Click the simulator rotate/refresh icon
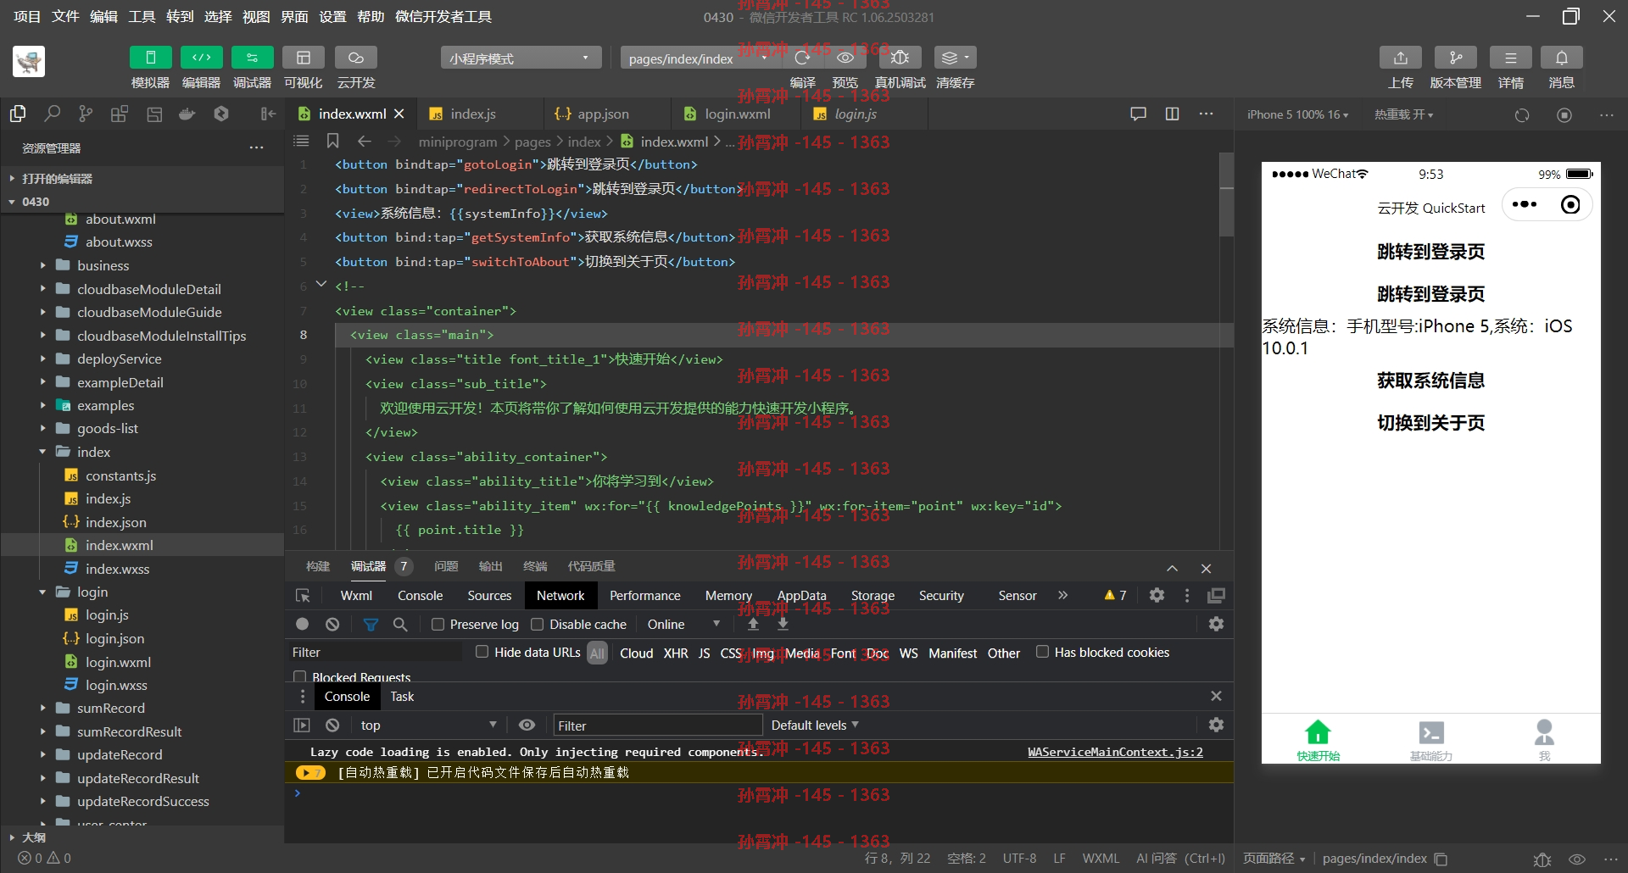This screenshot has width=1628, height=873. tap(1522, 114)
